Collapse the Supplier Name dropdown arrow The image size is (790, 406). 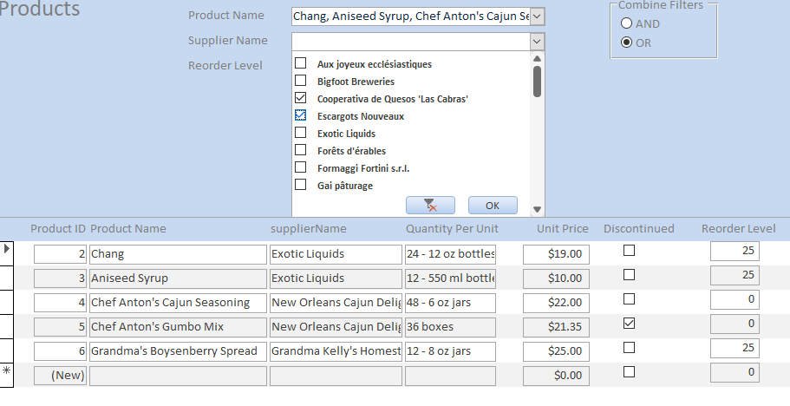tap(537, 41)
